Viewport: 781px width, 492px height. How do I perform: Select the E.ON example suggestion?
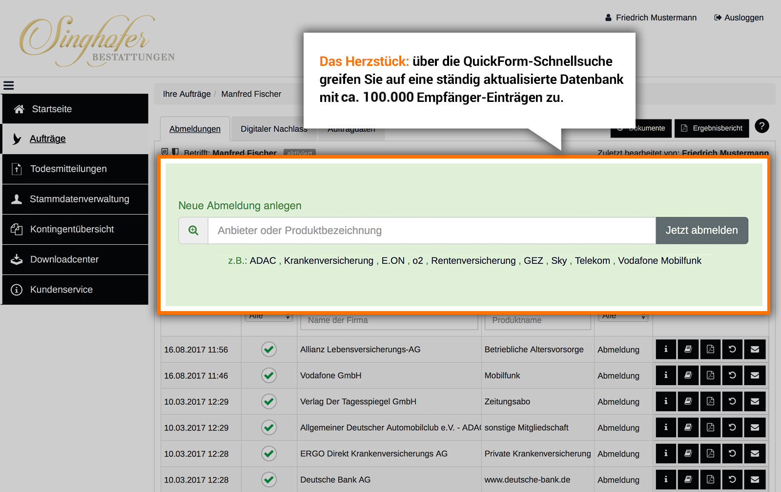(393, 261)
